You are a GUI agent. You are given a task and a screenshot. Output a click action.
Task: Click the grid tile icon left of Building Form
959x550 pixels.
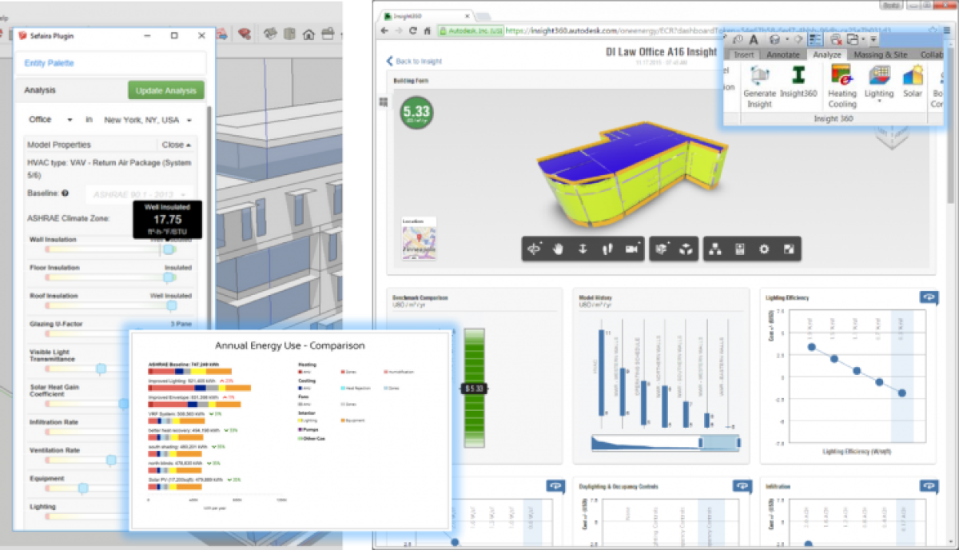coord(383,102)
